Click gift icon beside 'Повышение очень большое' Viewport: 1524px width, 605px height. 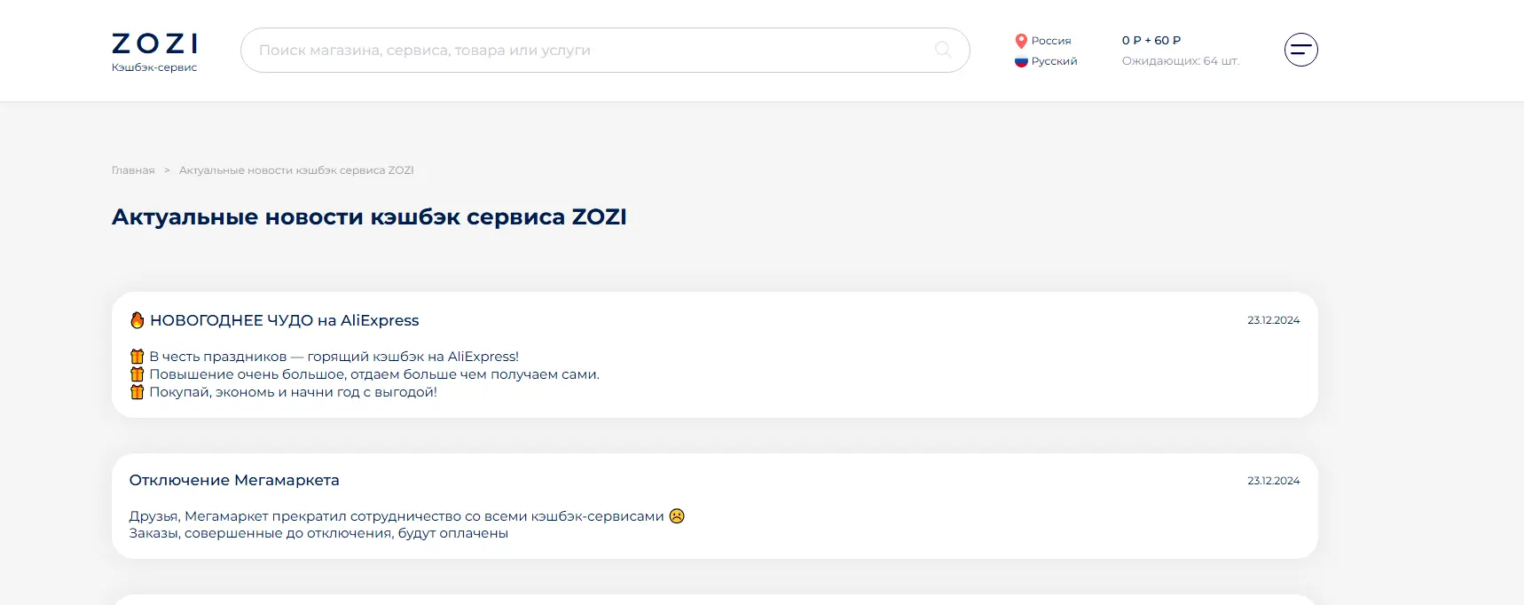pos(137,374)
